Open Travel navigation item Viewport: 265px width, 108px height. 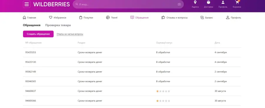click(x=112, y=18)
